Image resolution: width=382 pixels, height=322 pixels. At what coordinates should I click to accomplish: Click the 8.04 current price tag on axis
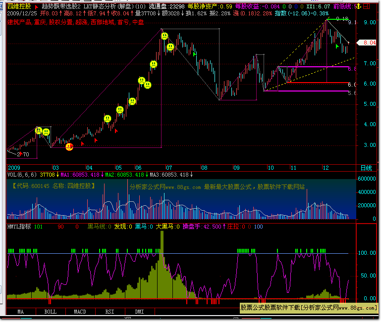coord(370,43)
